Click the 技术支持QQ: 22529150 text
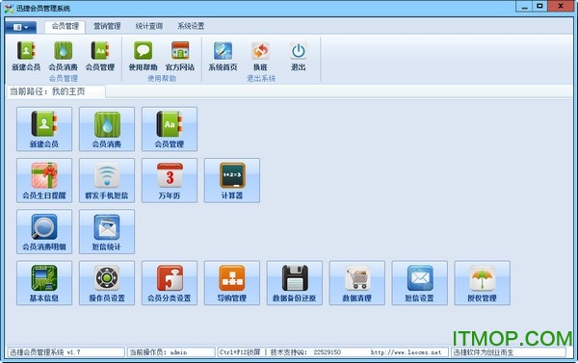 pos(305,352)
